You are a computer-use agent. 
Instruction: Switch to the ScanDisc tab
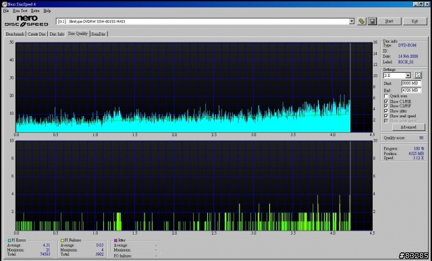99,34
